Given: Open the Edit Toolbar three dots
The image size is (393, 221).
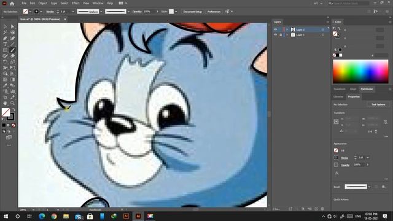Looking at the screenshot, I should [x=9, y=145].
